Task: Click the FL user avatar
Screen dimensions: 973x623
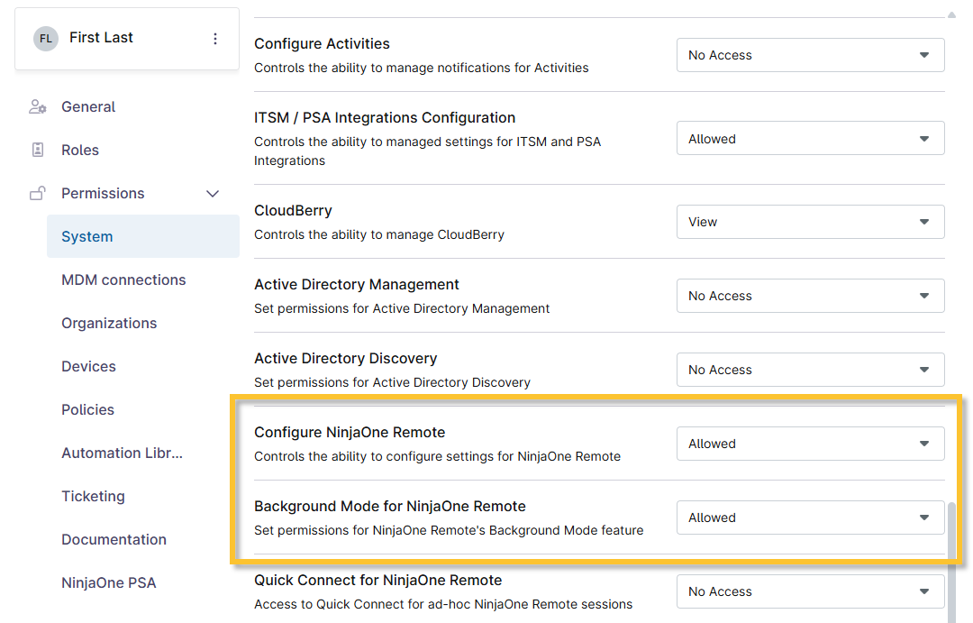Action: point(45,39)
